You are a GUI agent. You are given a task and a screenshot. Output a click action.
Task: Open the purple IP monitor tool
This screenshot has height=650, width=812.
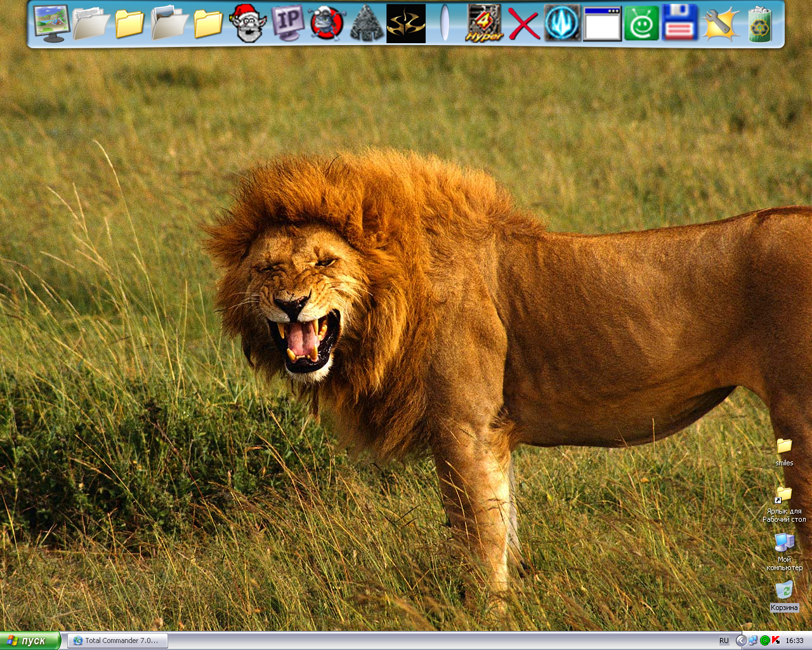[x=287, y=23]
